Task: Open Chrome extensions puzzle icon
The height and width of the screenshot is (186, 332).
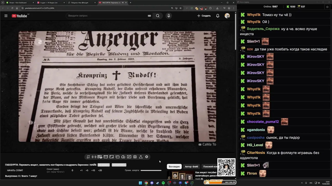Action: tap(210, 8)
